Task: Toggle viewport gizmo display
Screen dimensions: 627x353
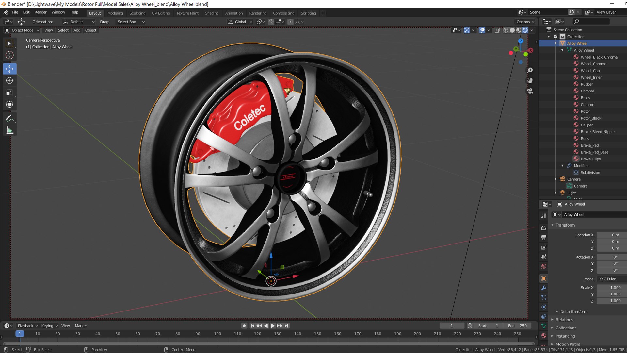Action: (x=467, y=30)
